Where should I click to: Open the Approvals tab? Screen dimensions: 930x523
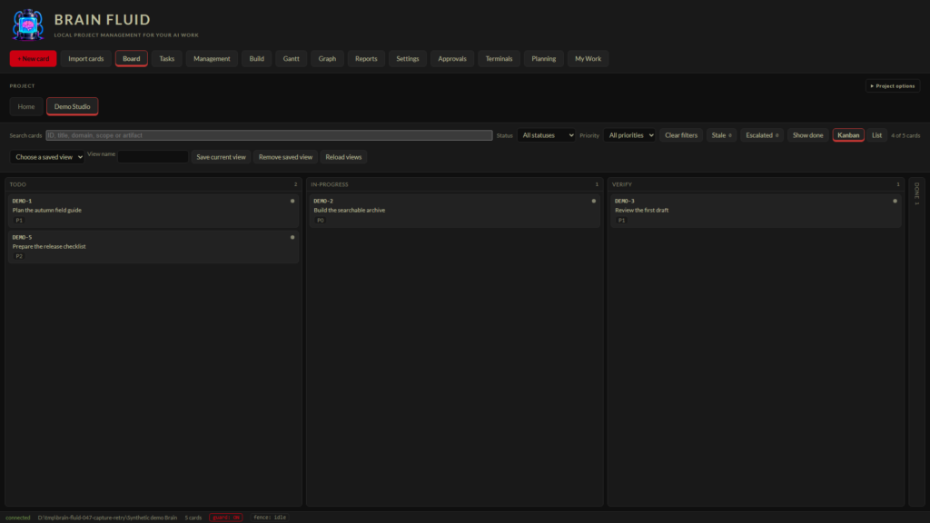[452, 59]
